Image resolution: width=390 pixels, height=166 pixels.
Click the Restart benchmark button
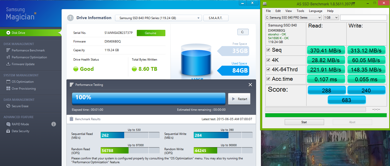[239, 99]
